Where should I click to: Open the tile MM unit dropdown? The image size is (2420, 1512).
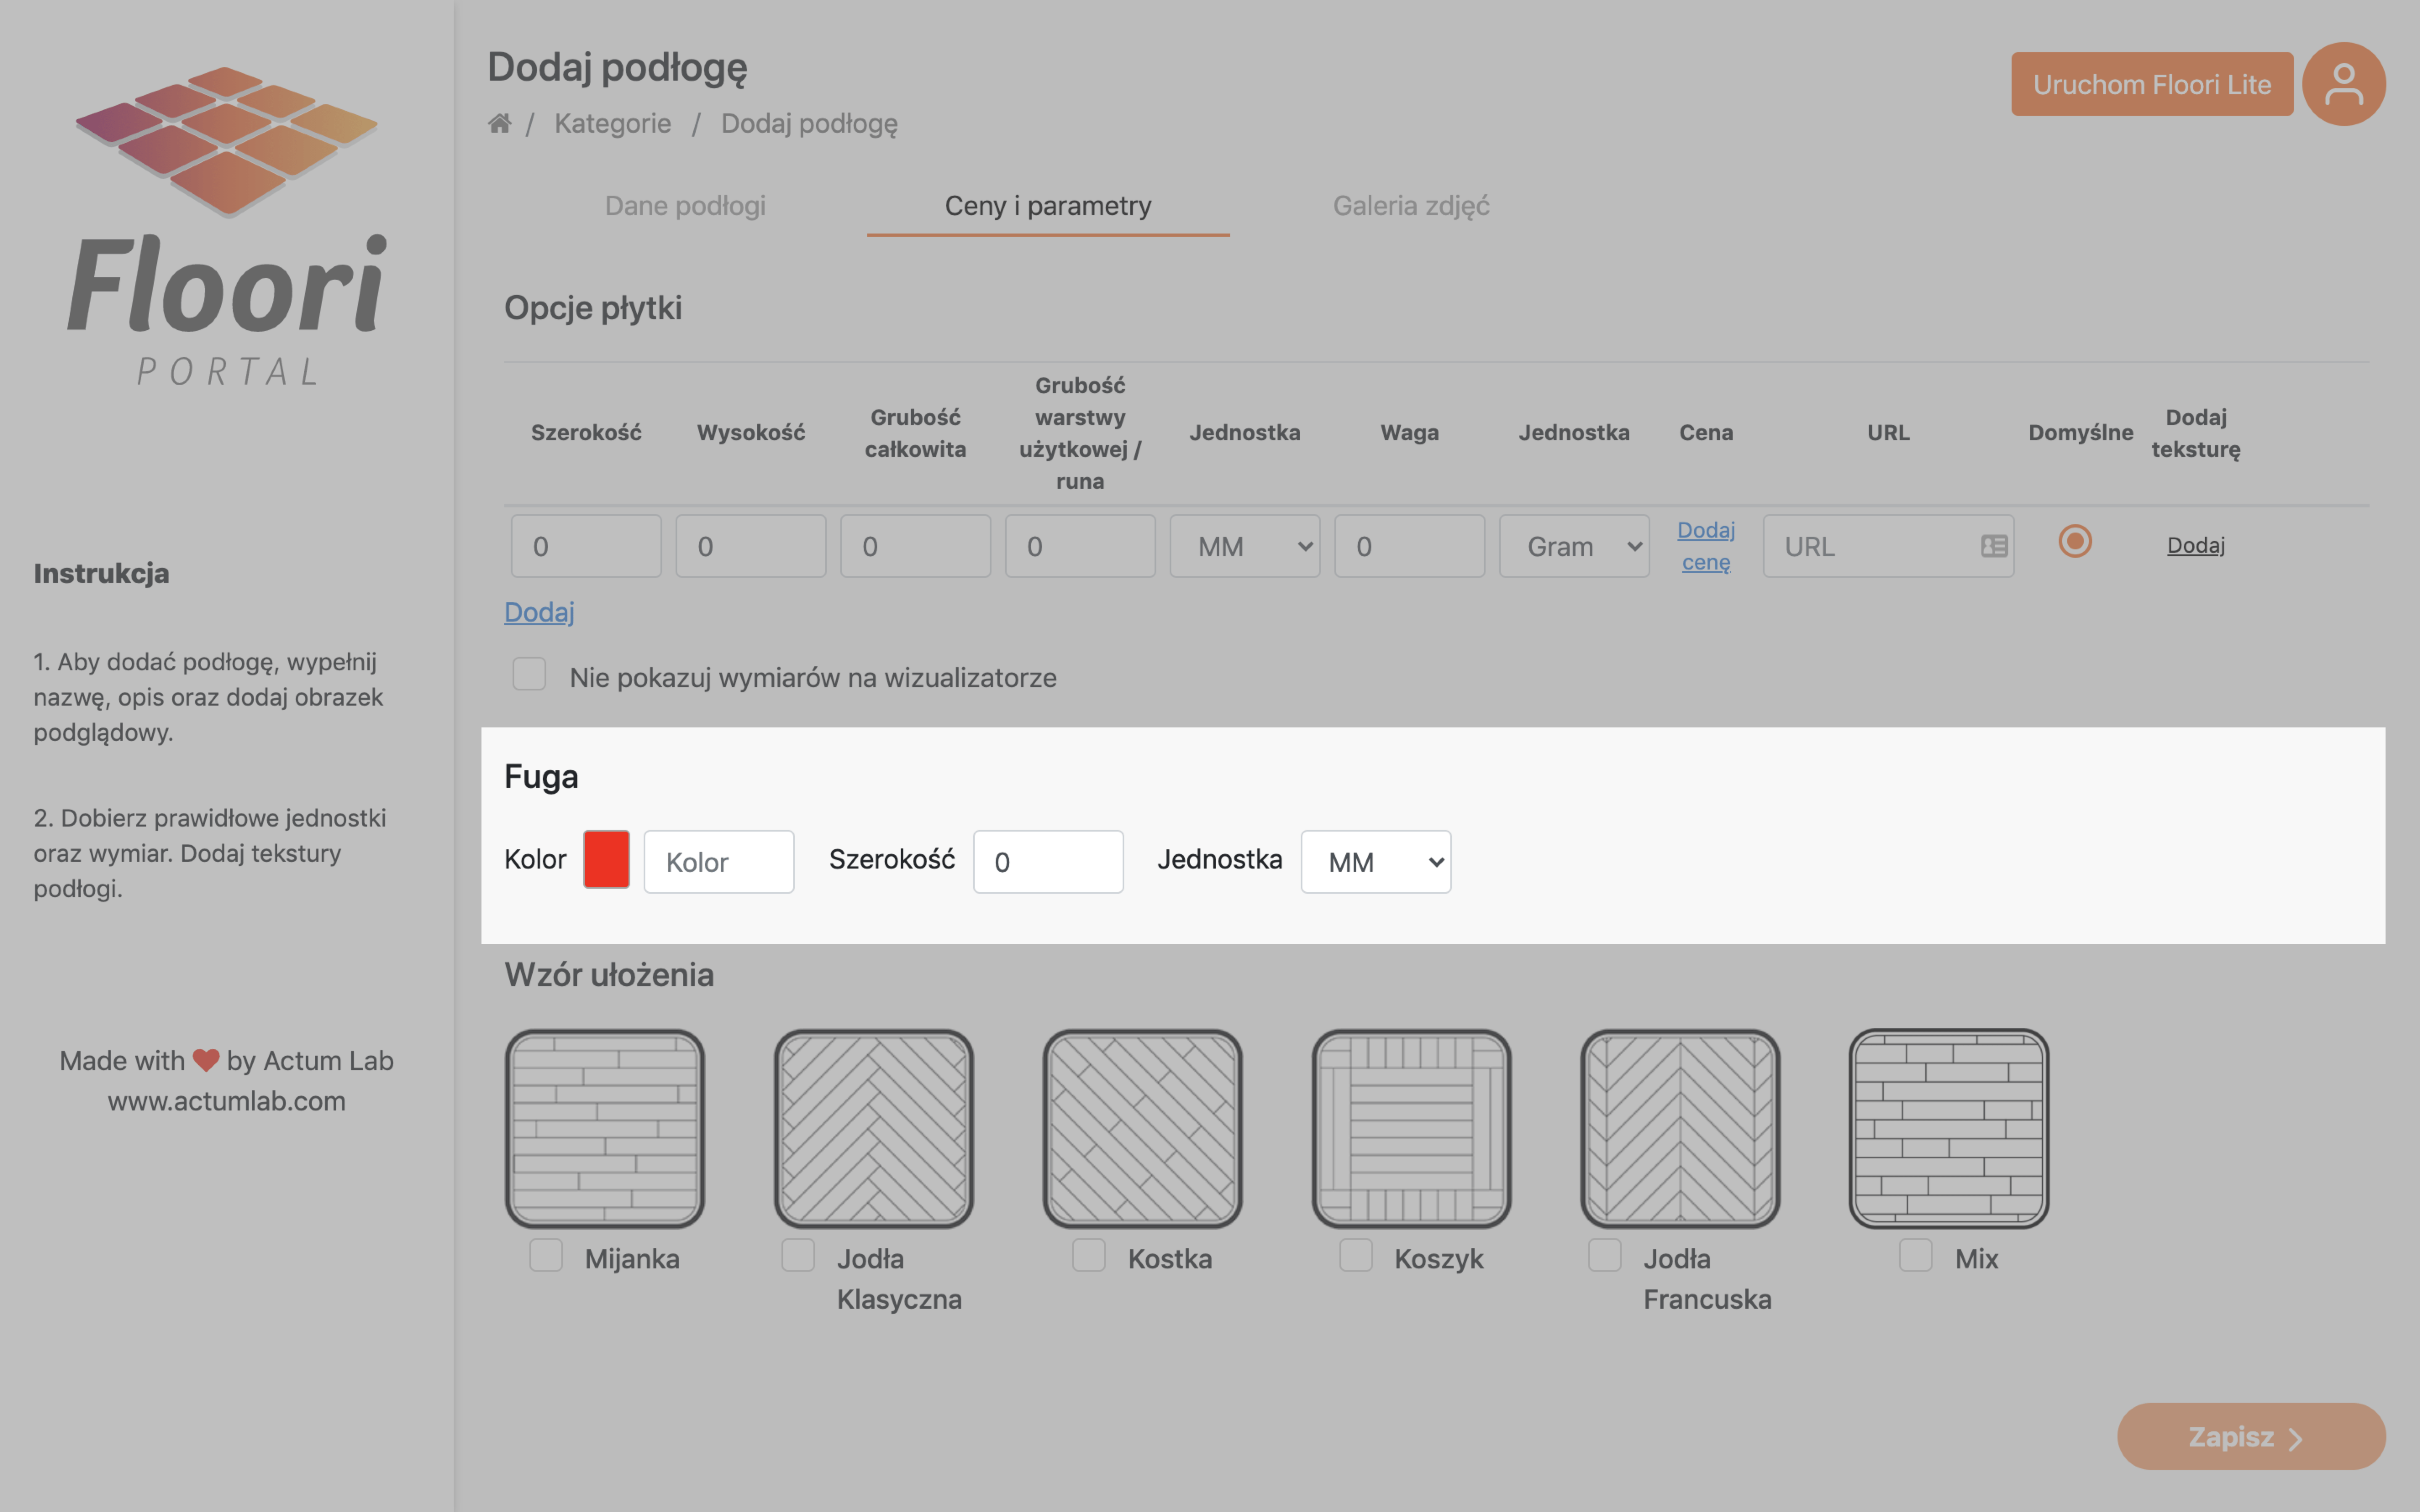[1245, 546]
